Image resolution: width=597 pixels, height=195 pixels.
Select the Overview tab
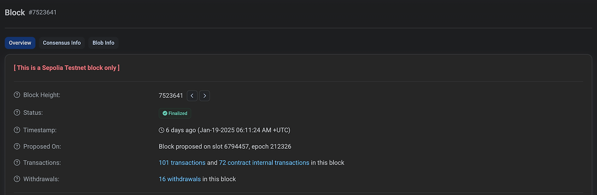[x=20, y=43]
